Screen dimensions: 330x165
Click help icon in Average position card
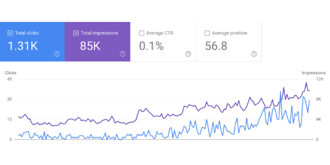pyautogui.click(x=254, y=54)
